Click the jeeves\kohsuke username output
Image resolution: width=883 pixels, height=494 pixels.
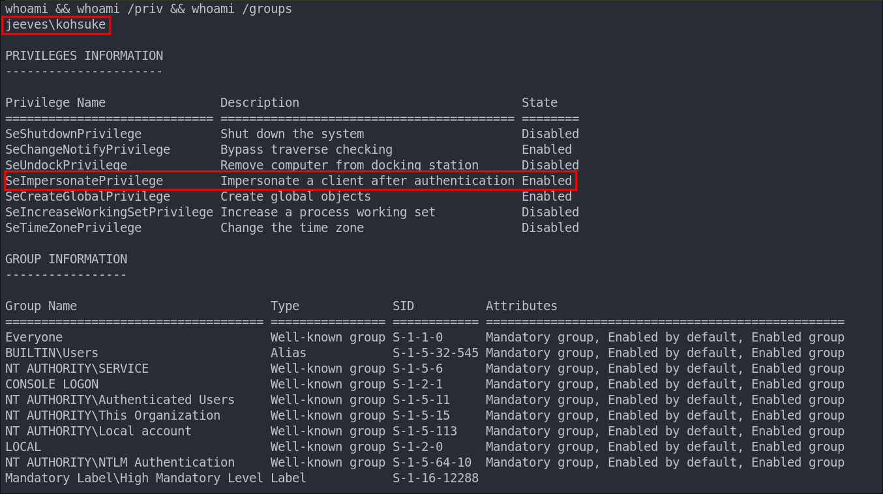click(x=55, y=25)
